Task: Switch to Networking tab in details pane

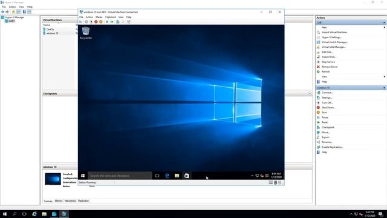Action: (x=70, y=201)
